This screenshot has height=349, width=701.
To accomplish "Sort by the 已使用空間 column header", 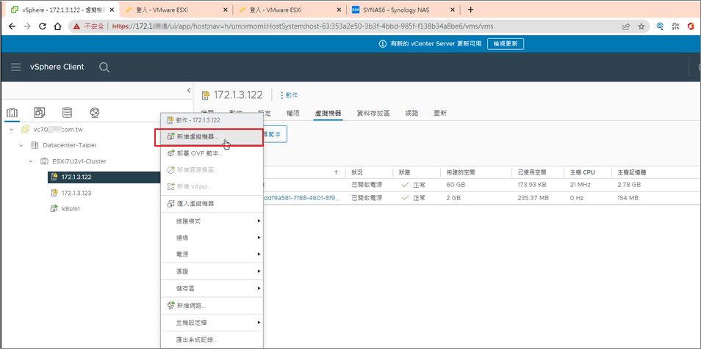I will [531, 172].
